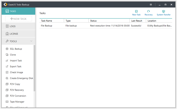Sort tasks by the Type column header
This screenshot has width=177, height=109.
click(x=76, y=21)
